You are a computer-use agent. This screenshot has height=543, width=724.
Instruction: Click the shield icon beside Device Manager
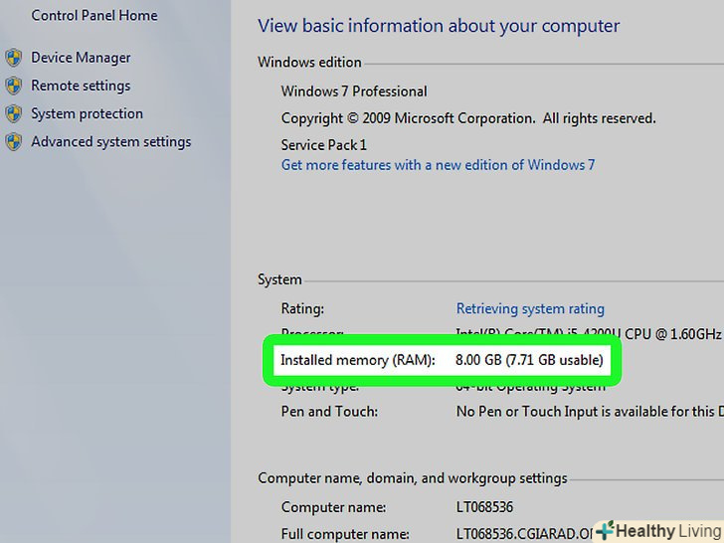click(14, 58)
